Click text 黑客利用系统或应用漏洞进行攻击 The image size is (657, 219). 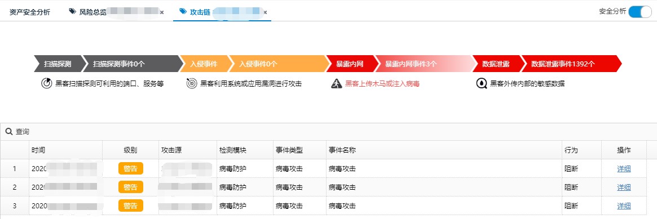[251, 84]
